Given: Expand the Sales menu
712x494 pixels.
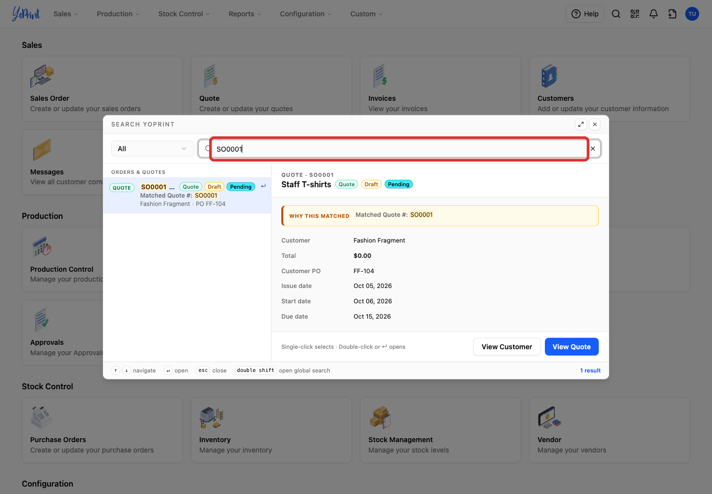Looking at the screenshot, I should (x=66, y=14).
